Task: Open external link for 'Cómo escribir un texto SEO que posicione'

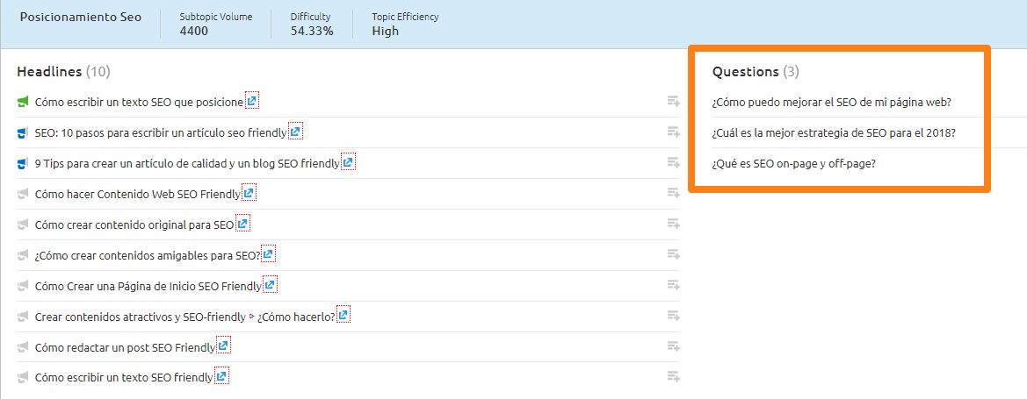Action: (251, 102)
